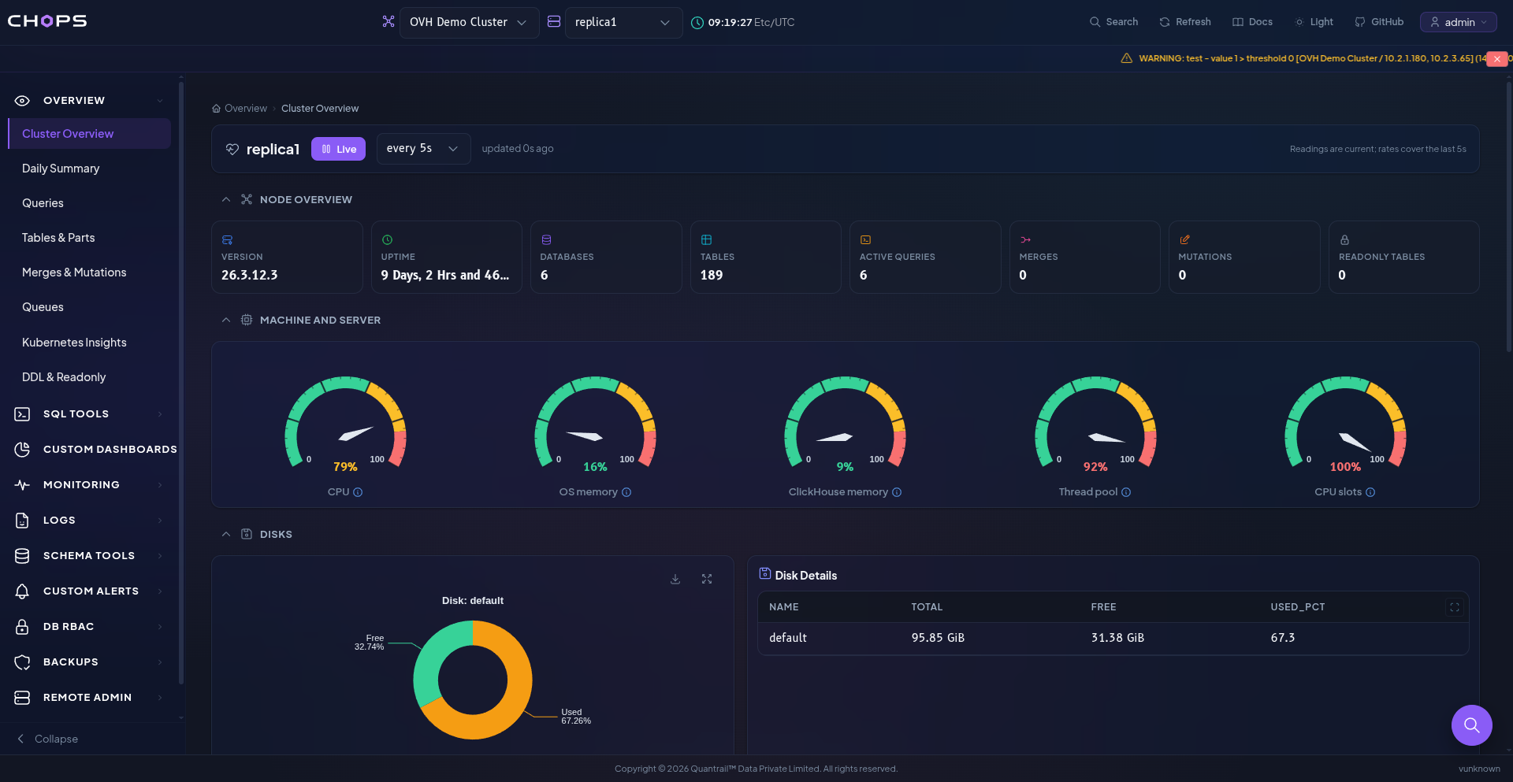1513x782 pixels.
Task: Open the GitHub link
Action: [1379, 22]
